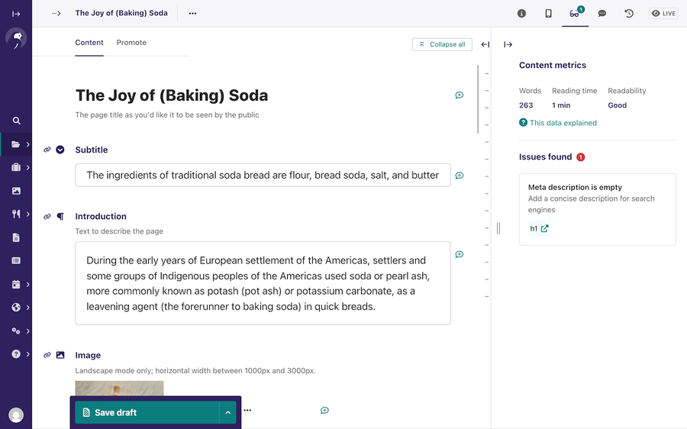687x429 pixels.
Task: Click the breadcrumb arrow before the page title
Action: pos(56,13)
